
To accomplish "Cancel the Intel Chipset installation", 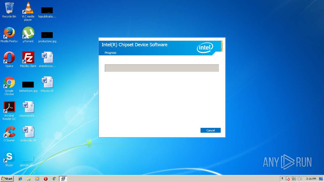I will (210, 130).
